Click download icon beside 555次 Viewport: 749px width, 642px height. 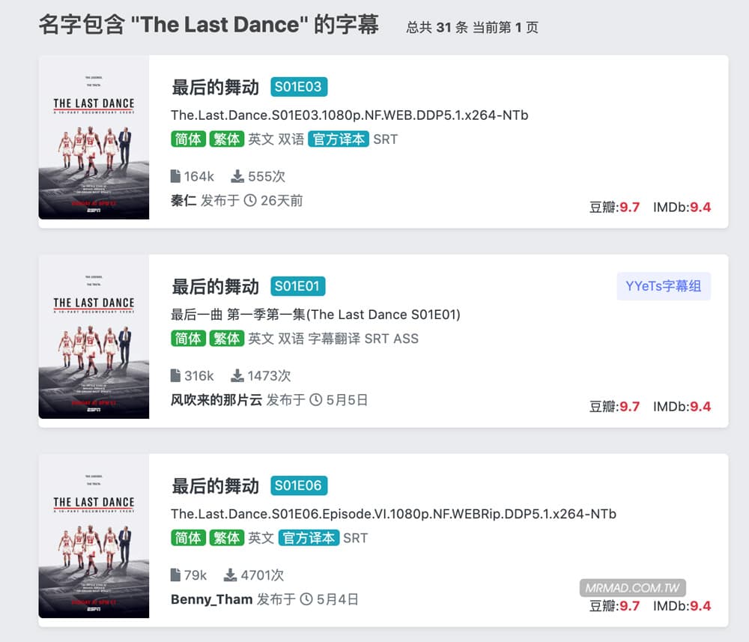pyautogui.click(x=237, y=176)
